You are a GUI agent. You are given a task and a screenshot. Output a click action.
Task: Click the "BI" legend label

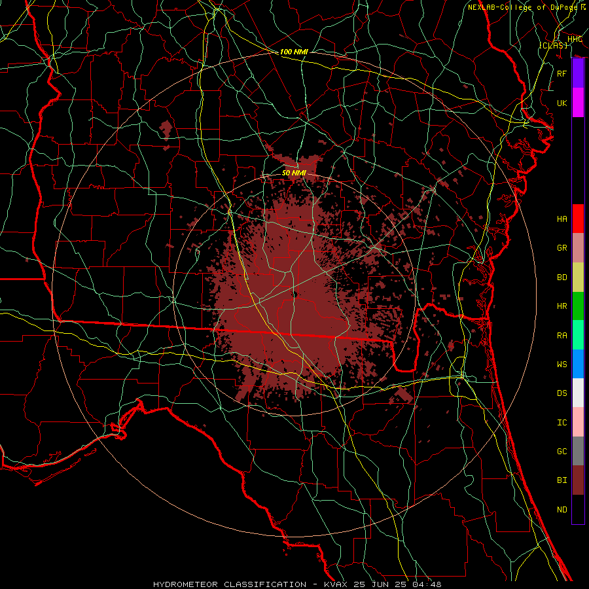(x=562, y=480)
